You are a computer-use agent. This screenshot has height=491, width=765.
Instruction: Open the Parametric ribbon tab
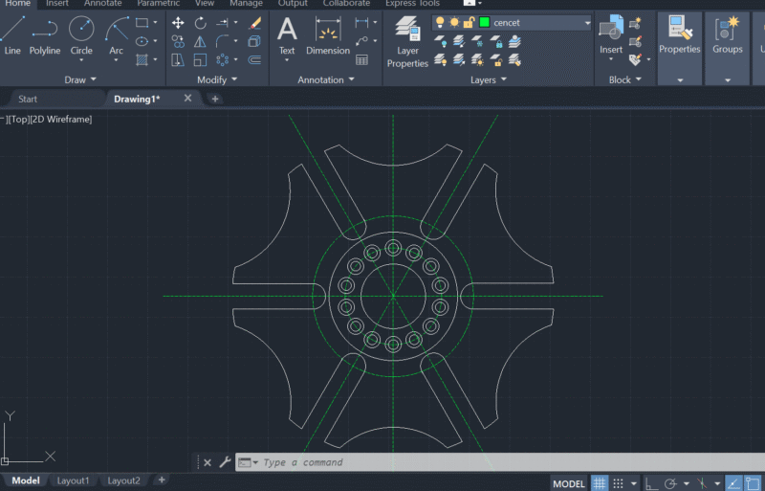tap(159, 4)
